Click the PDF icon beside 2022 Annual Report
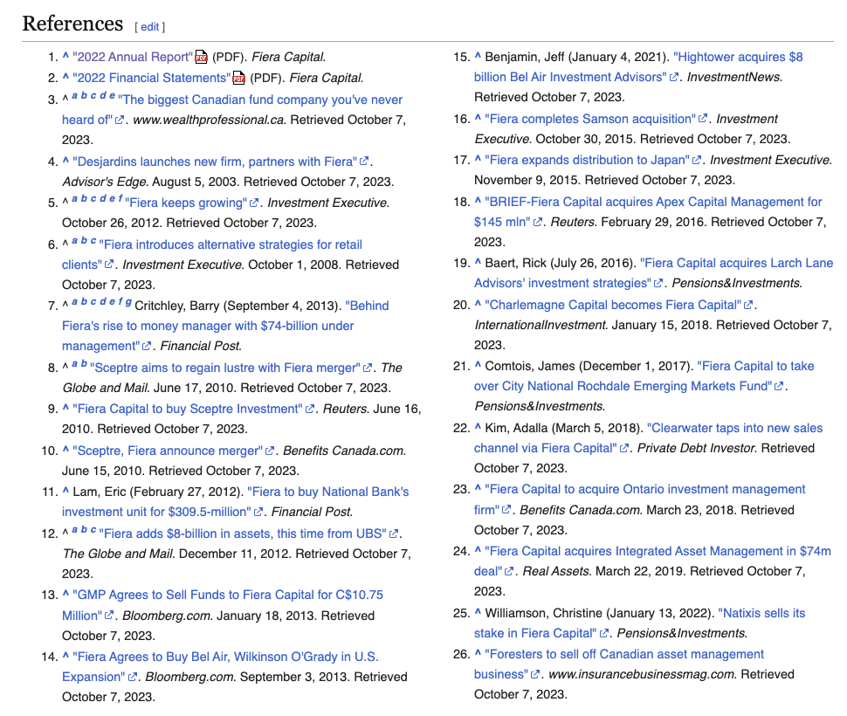Screen dimensions: 847x716 pyautogui.click(x=201, y=58)
